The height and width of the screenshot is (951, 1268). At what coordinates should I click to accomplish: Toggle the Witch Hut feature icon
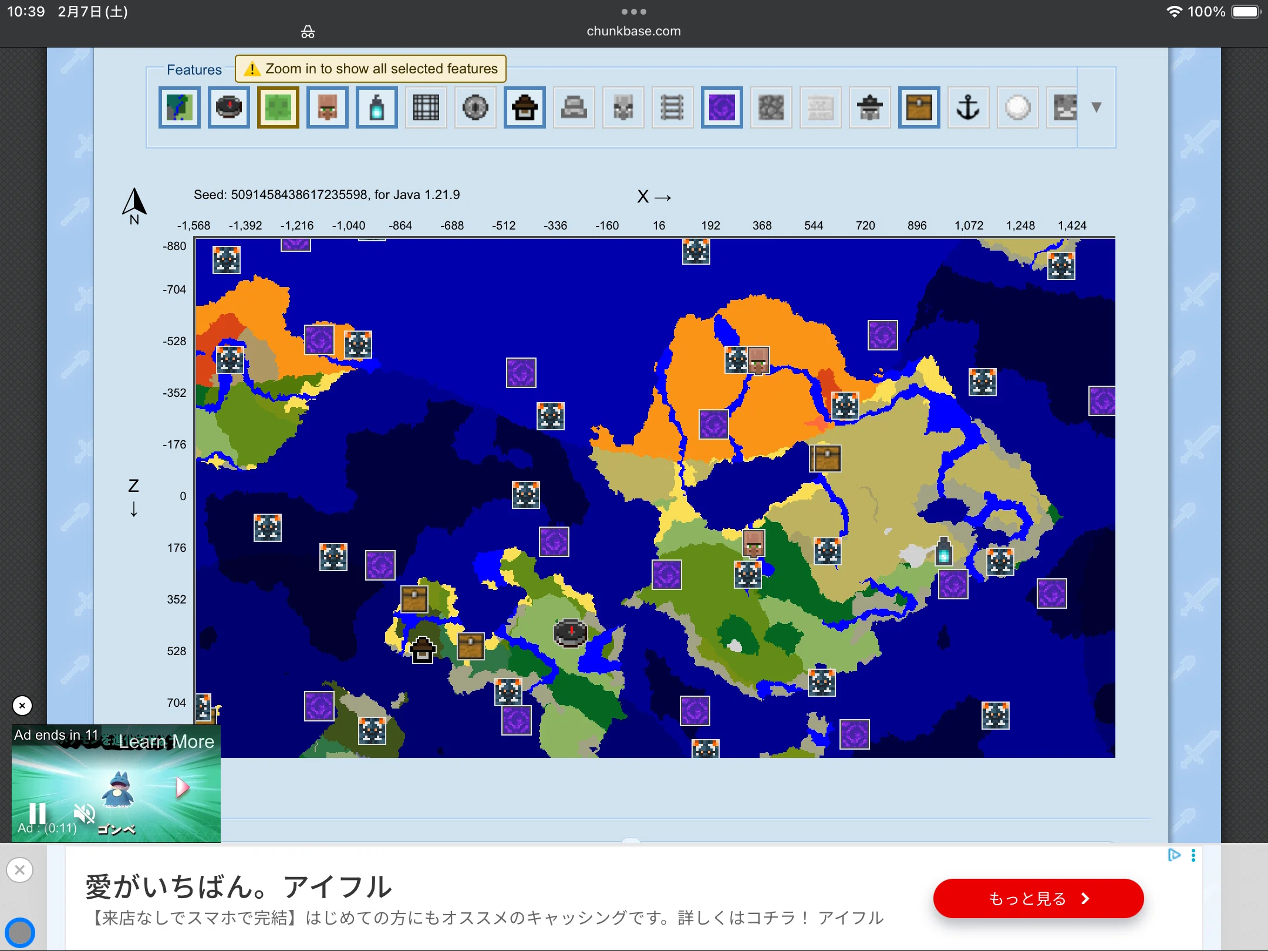525,107
